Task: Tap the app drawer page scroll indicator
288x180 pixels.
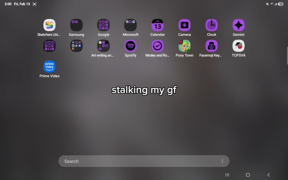Action: pyautogui.click(x=287, y=56)
